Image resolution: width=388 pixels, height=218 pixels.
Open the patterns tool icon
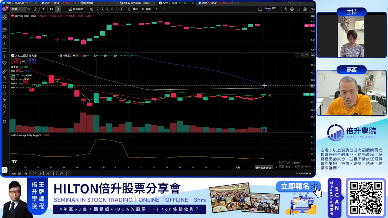pyautogui.click(x=4, y=37)
